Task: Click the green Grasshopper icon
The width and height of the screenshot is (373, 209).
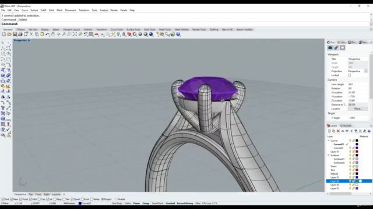Action: (173, 34)
